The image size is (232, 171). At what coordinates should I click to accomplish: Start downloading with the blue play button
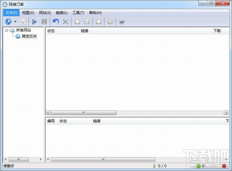click(x=34, y=22)
